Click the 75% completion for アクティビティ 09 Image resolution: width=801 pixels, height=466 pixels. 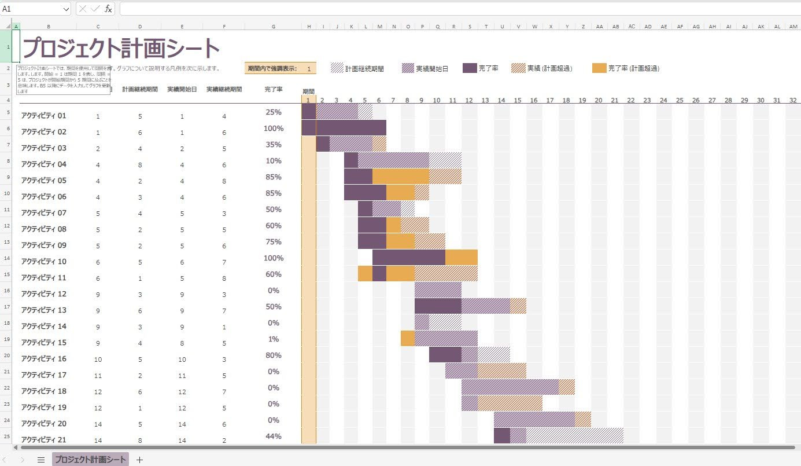pos(274,242)
